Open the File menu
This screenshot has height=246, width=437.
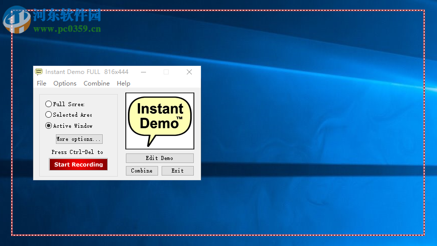pos(41,84)
